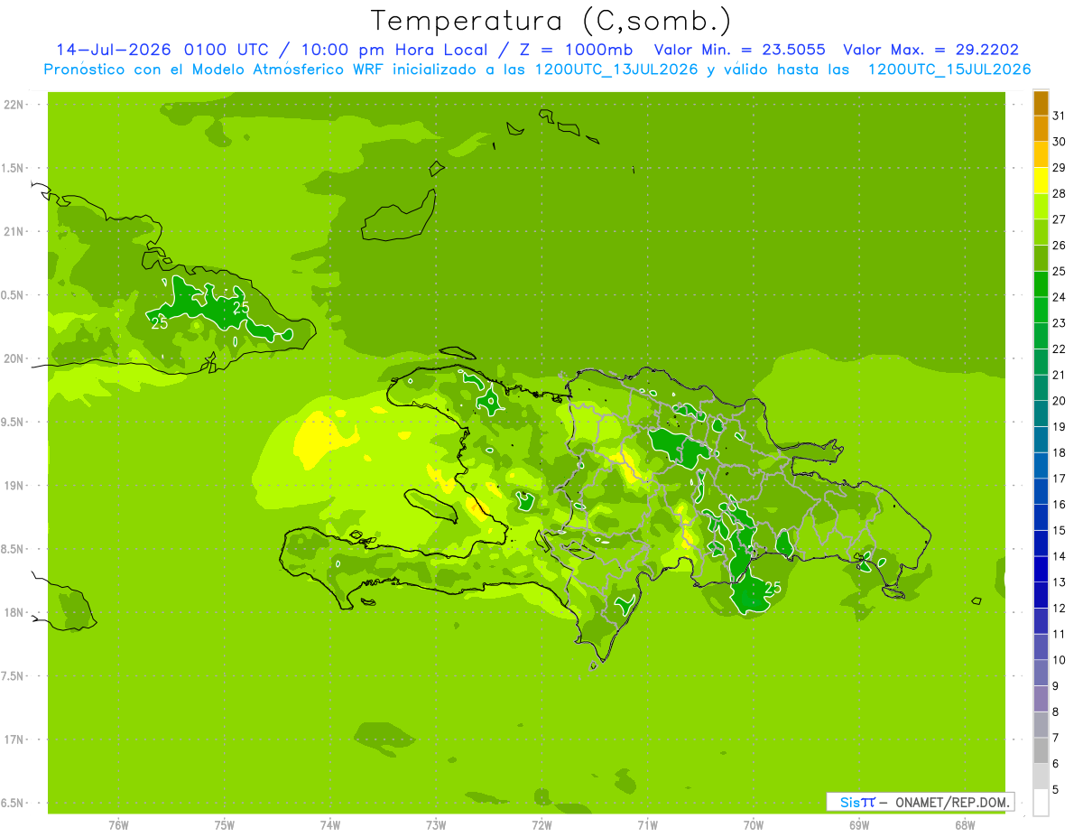Click the legend swatch between 20 and 21
1083x837 pixels.
[x=1041, y=387]
